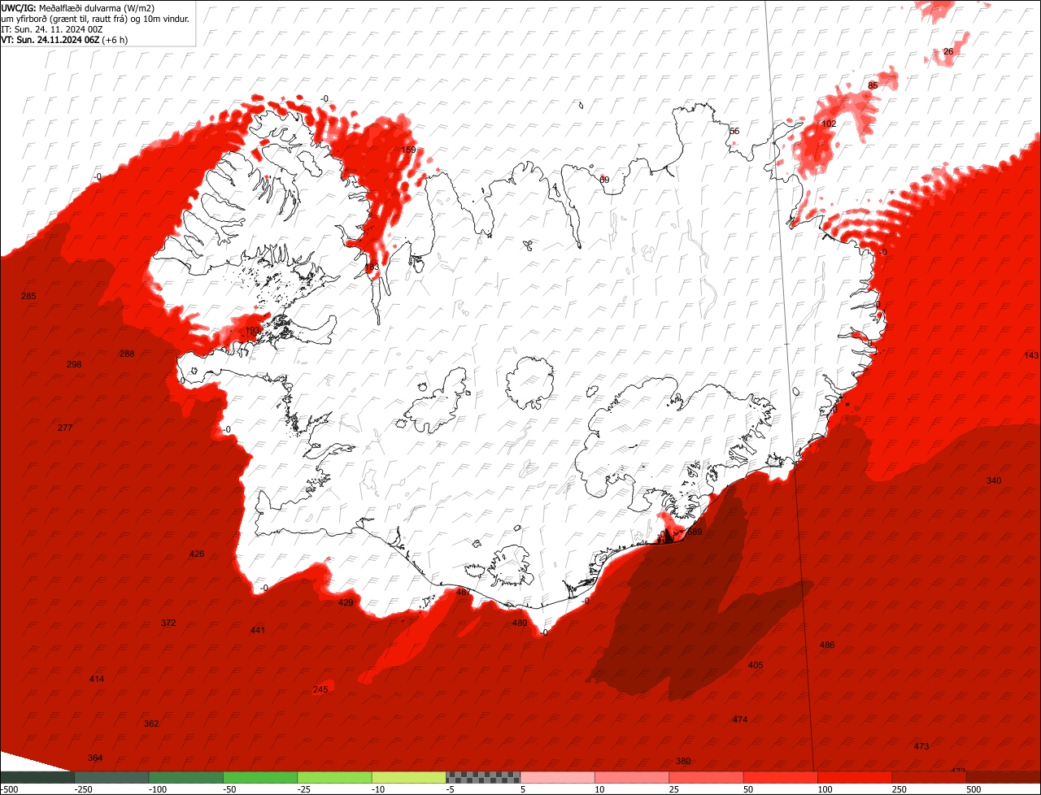Click the legend label "500"
The image size is (1041, 795).
point(974,789)
